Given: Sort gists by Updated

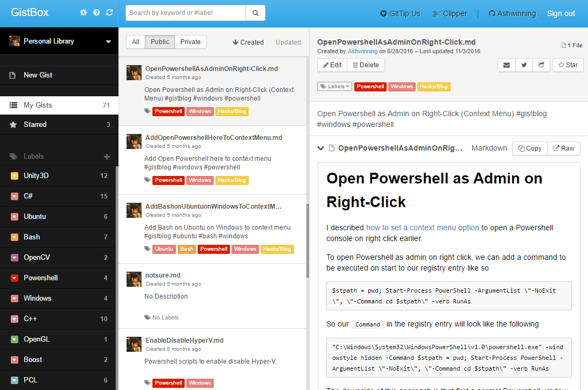Looking at the screenshot, I should (288, 42).
